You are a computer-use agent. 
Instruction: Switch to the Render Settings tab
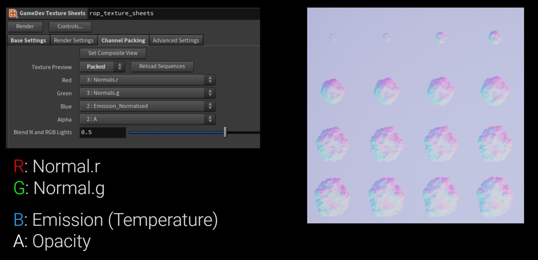point(74,40)
